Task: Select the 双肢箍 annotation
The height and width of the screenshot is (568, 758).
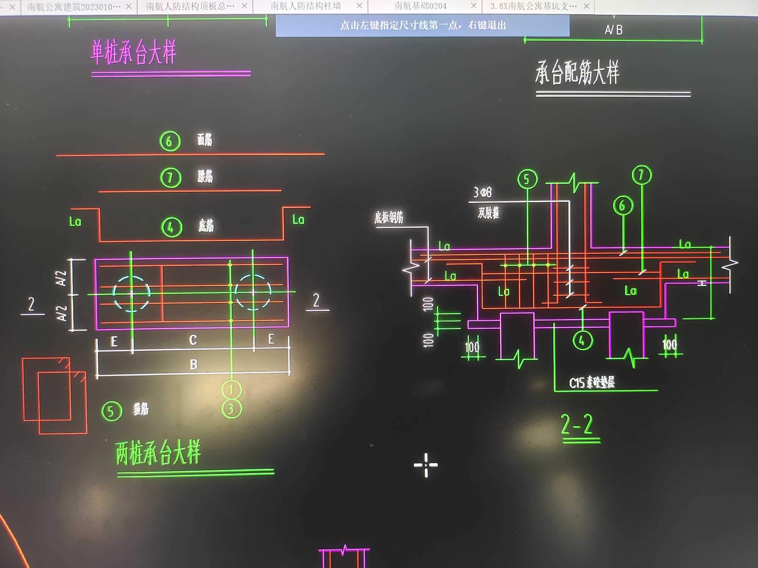Action: (488, 213)
